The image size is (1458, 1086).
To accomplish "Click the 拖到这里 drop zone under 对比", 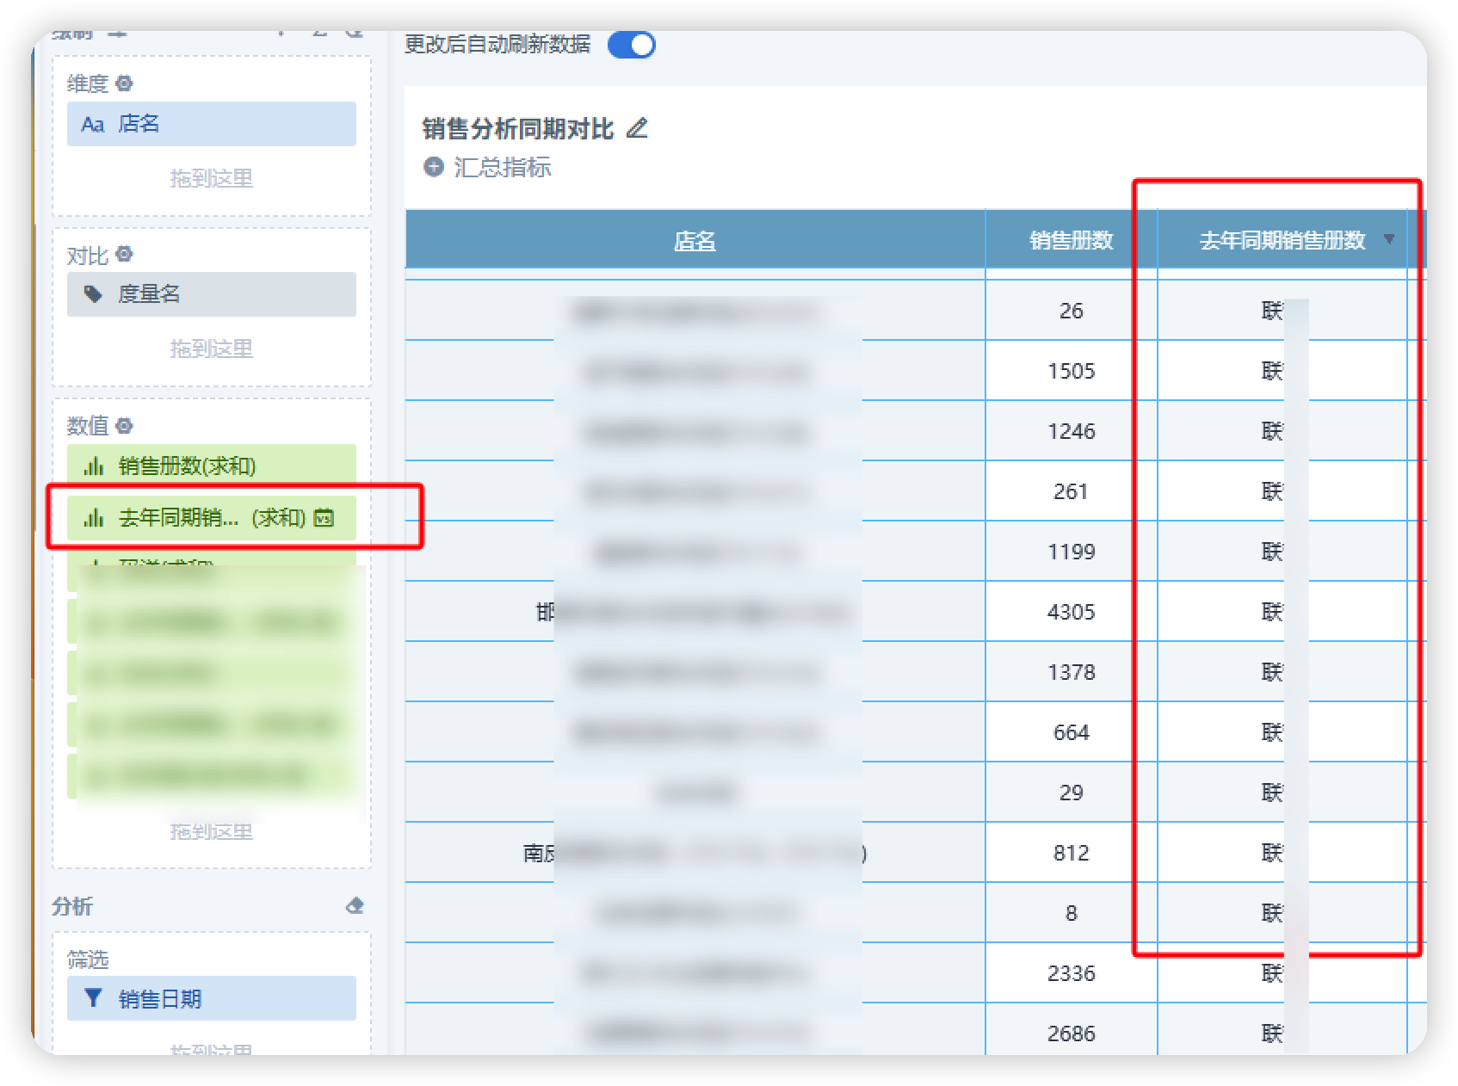I will [x=211, y=349].
